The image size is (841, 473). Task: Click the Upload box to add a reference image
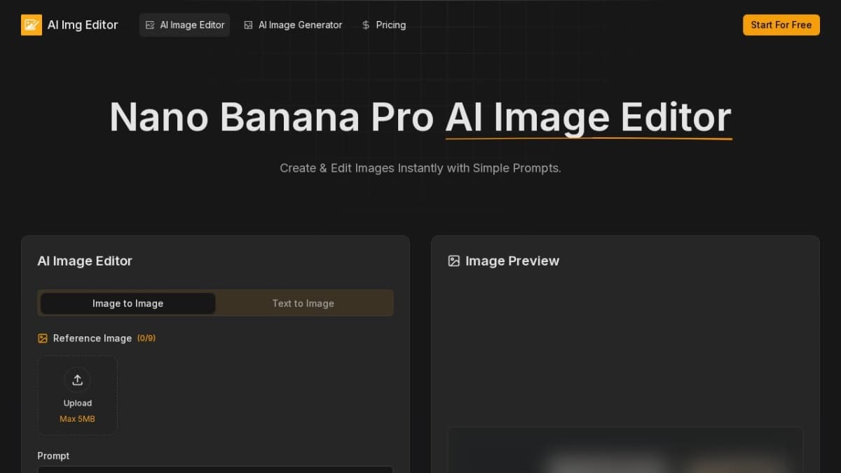(77, 395)
